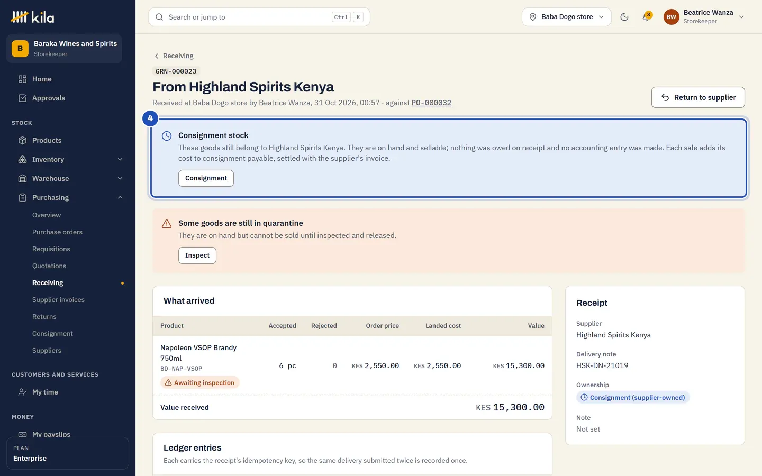Click Consignment (supplier-owned) ownership badge

point(633,398)
